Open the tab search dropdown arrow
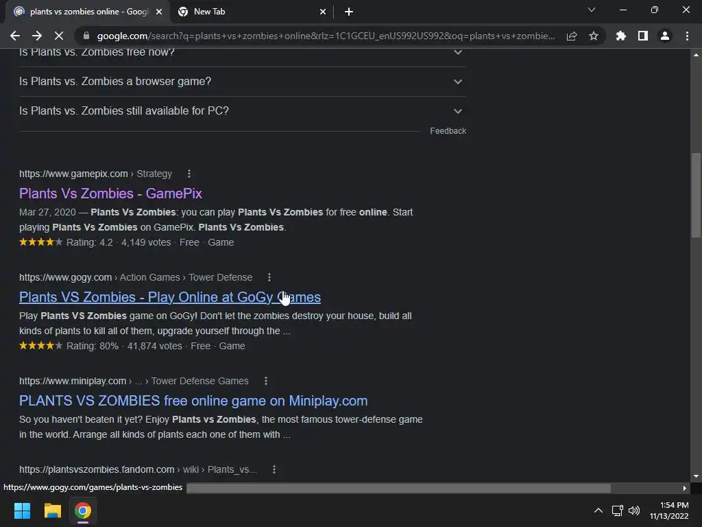The image size is (702, 527). (x=592, y=10)
